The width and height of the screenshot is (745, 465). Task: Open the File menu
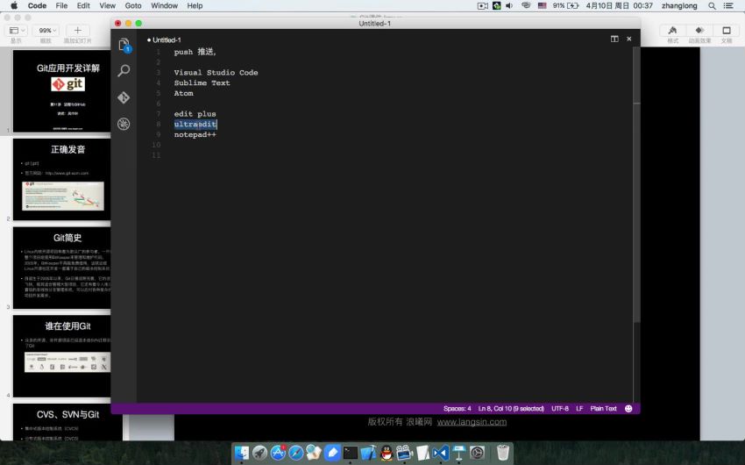pyautogui.click(x=61, y=6)
